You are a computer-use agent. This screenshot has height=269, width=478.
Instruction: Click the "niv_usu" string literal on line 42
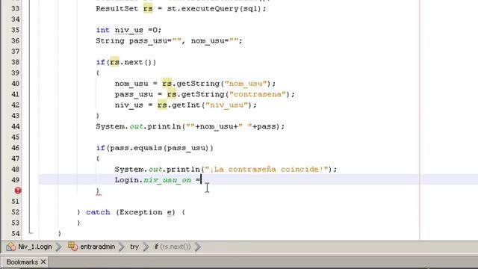[226, 105]
